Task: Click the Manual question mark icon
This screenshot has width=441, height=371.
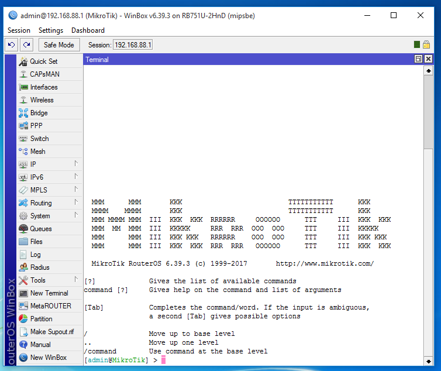Action: (x=23, y=345)
